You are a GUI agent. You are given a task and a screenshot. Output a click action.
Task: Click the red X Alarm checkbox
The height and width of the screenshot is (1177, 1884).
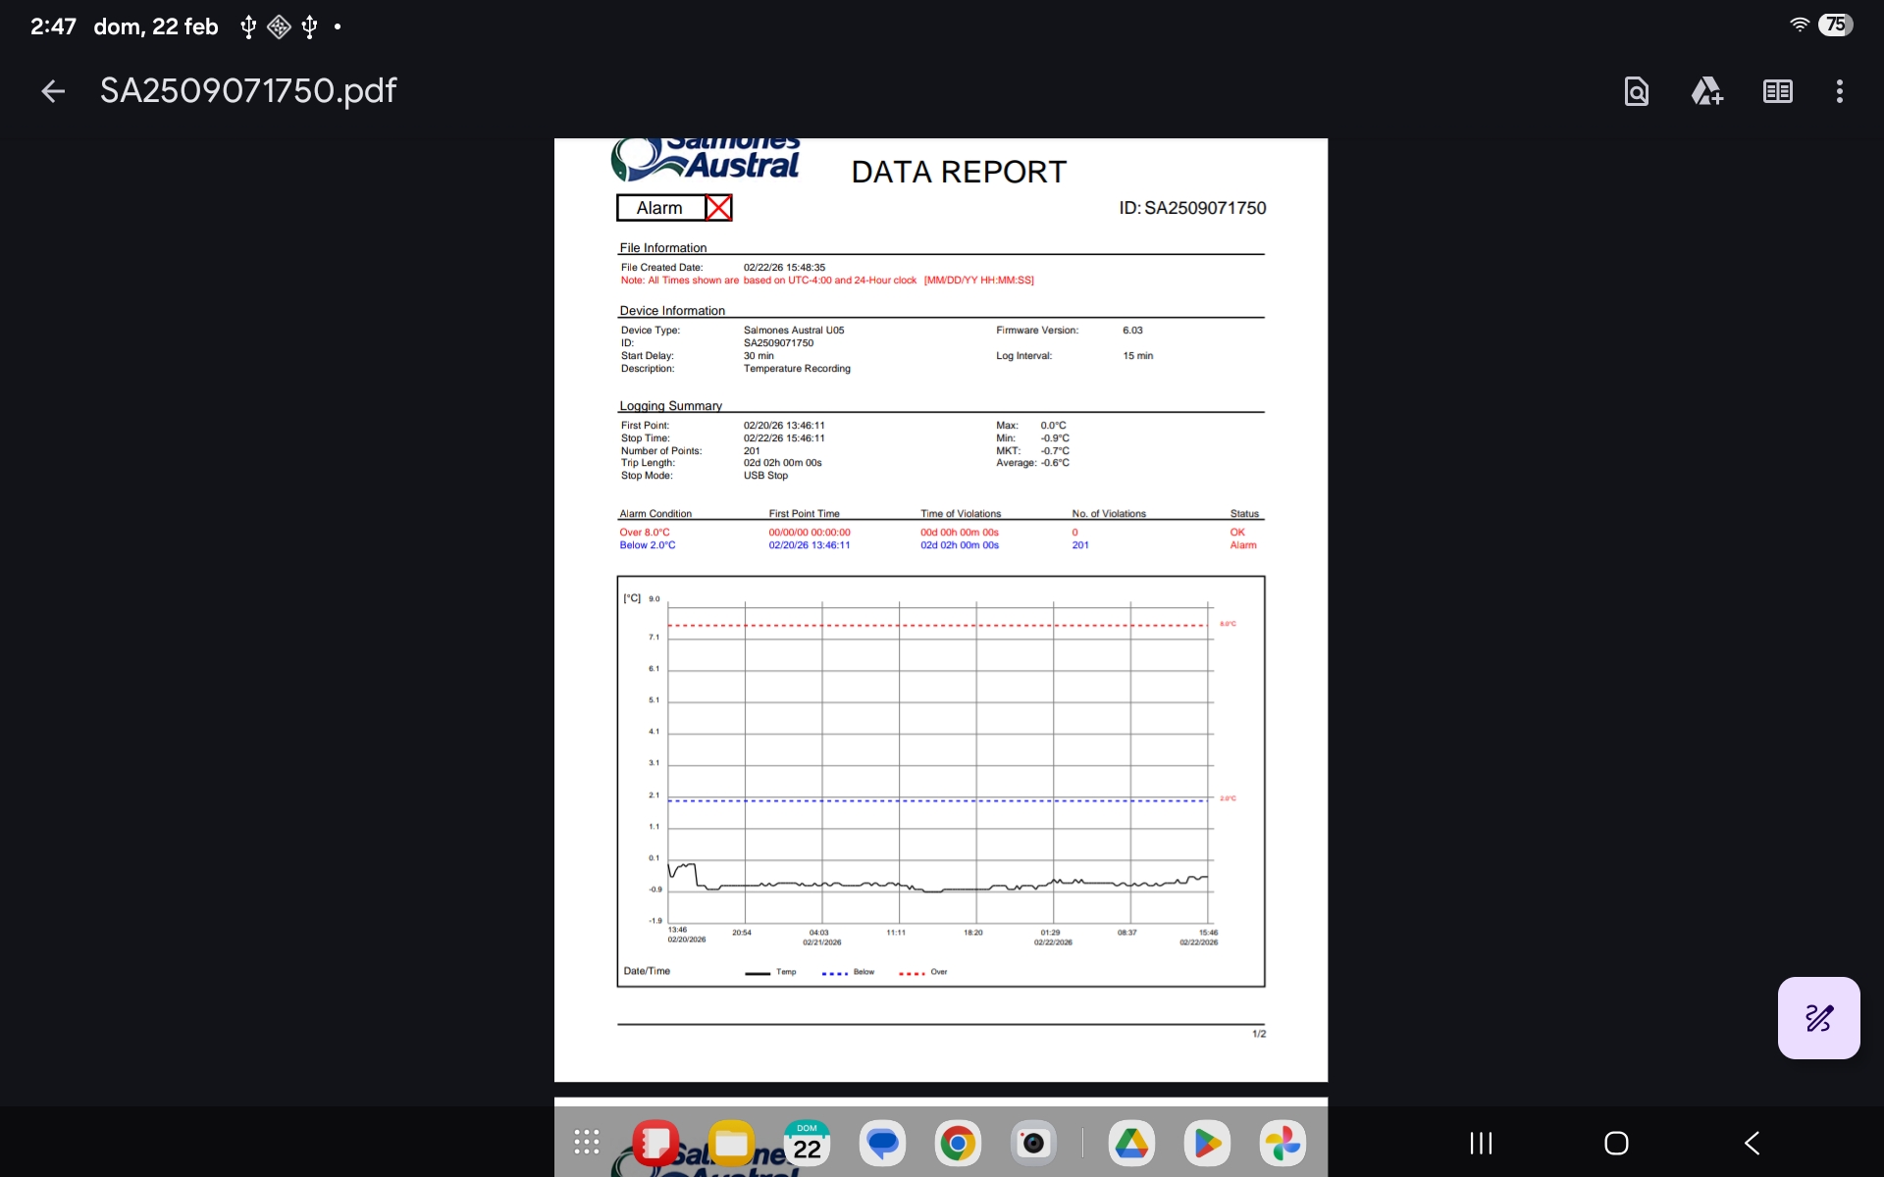[x=718, y=208]
